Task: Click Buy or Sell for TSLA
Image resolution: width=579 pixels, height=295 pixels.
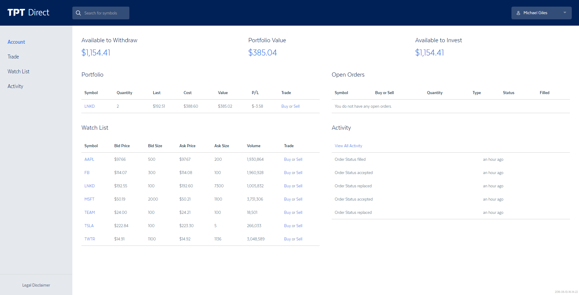Action: pyautogui.click(x=293, y=226)
